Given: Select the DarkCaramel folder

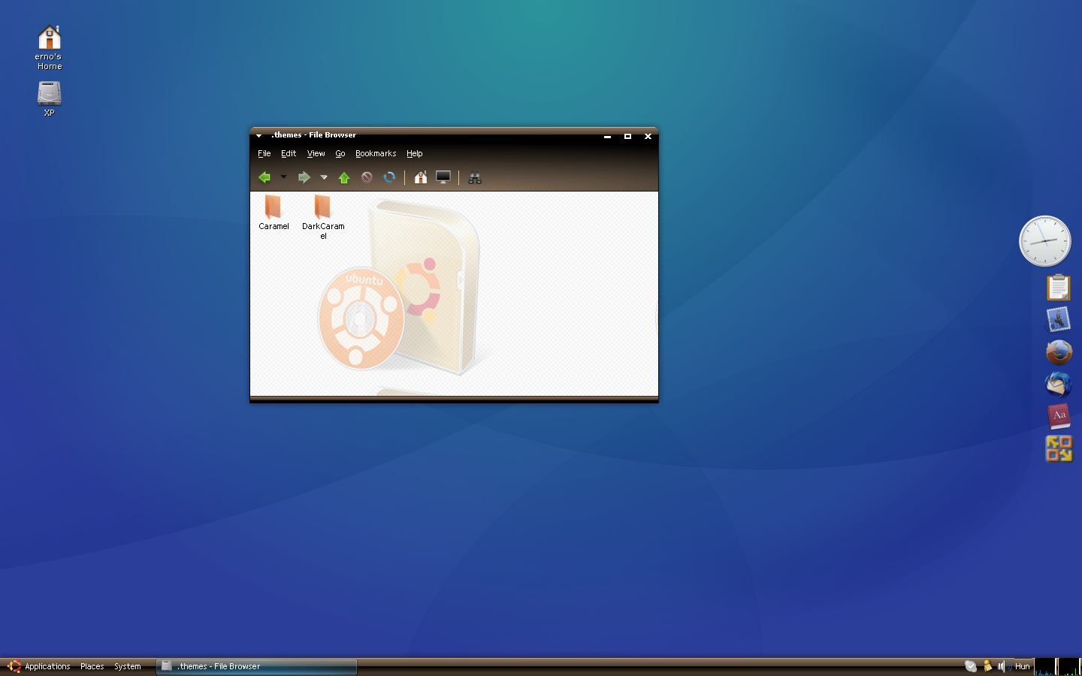Looking at the screenshot, I should (x=323, y=216).
